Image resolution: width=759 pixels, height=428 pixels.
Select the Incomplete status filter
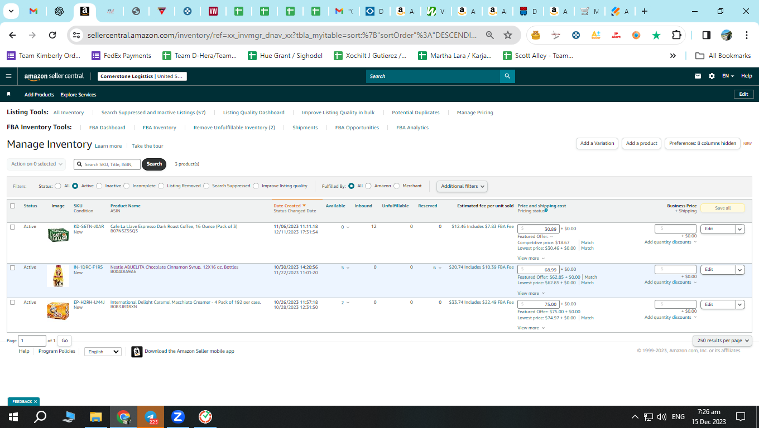[127, 186]
